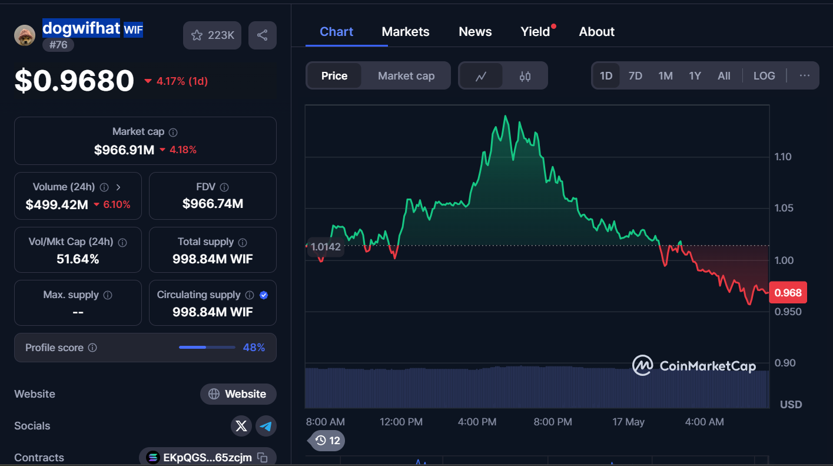Set chart range to 1D
Image resolution: width=833 pixels, height=466 pixels.
click(x=606, y=76)
